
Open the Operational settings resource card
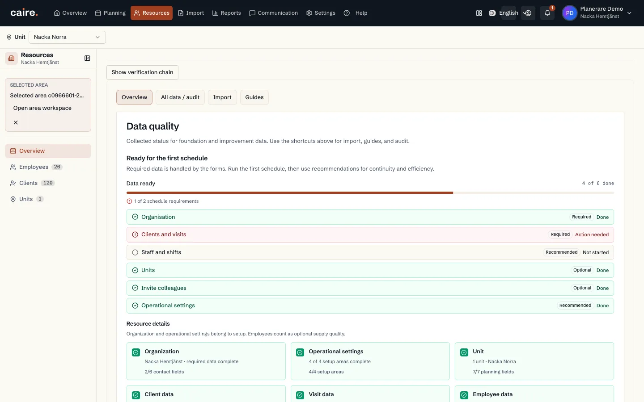point(370,361)
